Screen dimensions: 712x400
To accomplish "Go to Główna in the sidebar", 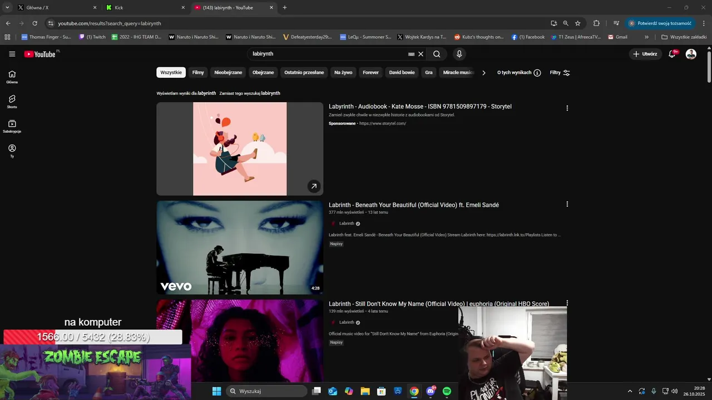I will pyautogui.click(x=12, y=77).
